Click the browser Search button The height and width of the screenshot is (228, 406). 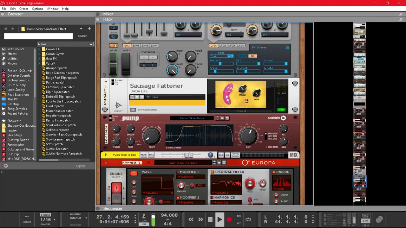point(82,36)
